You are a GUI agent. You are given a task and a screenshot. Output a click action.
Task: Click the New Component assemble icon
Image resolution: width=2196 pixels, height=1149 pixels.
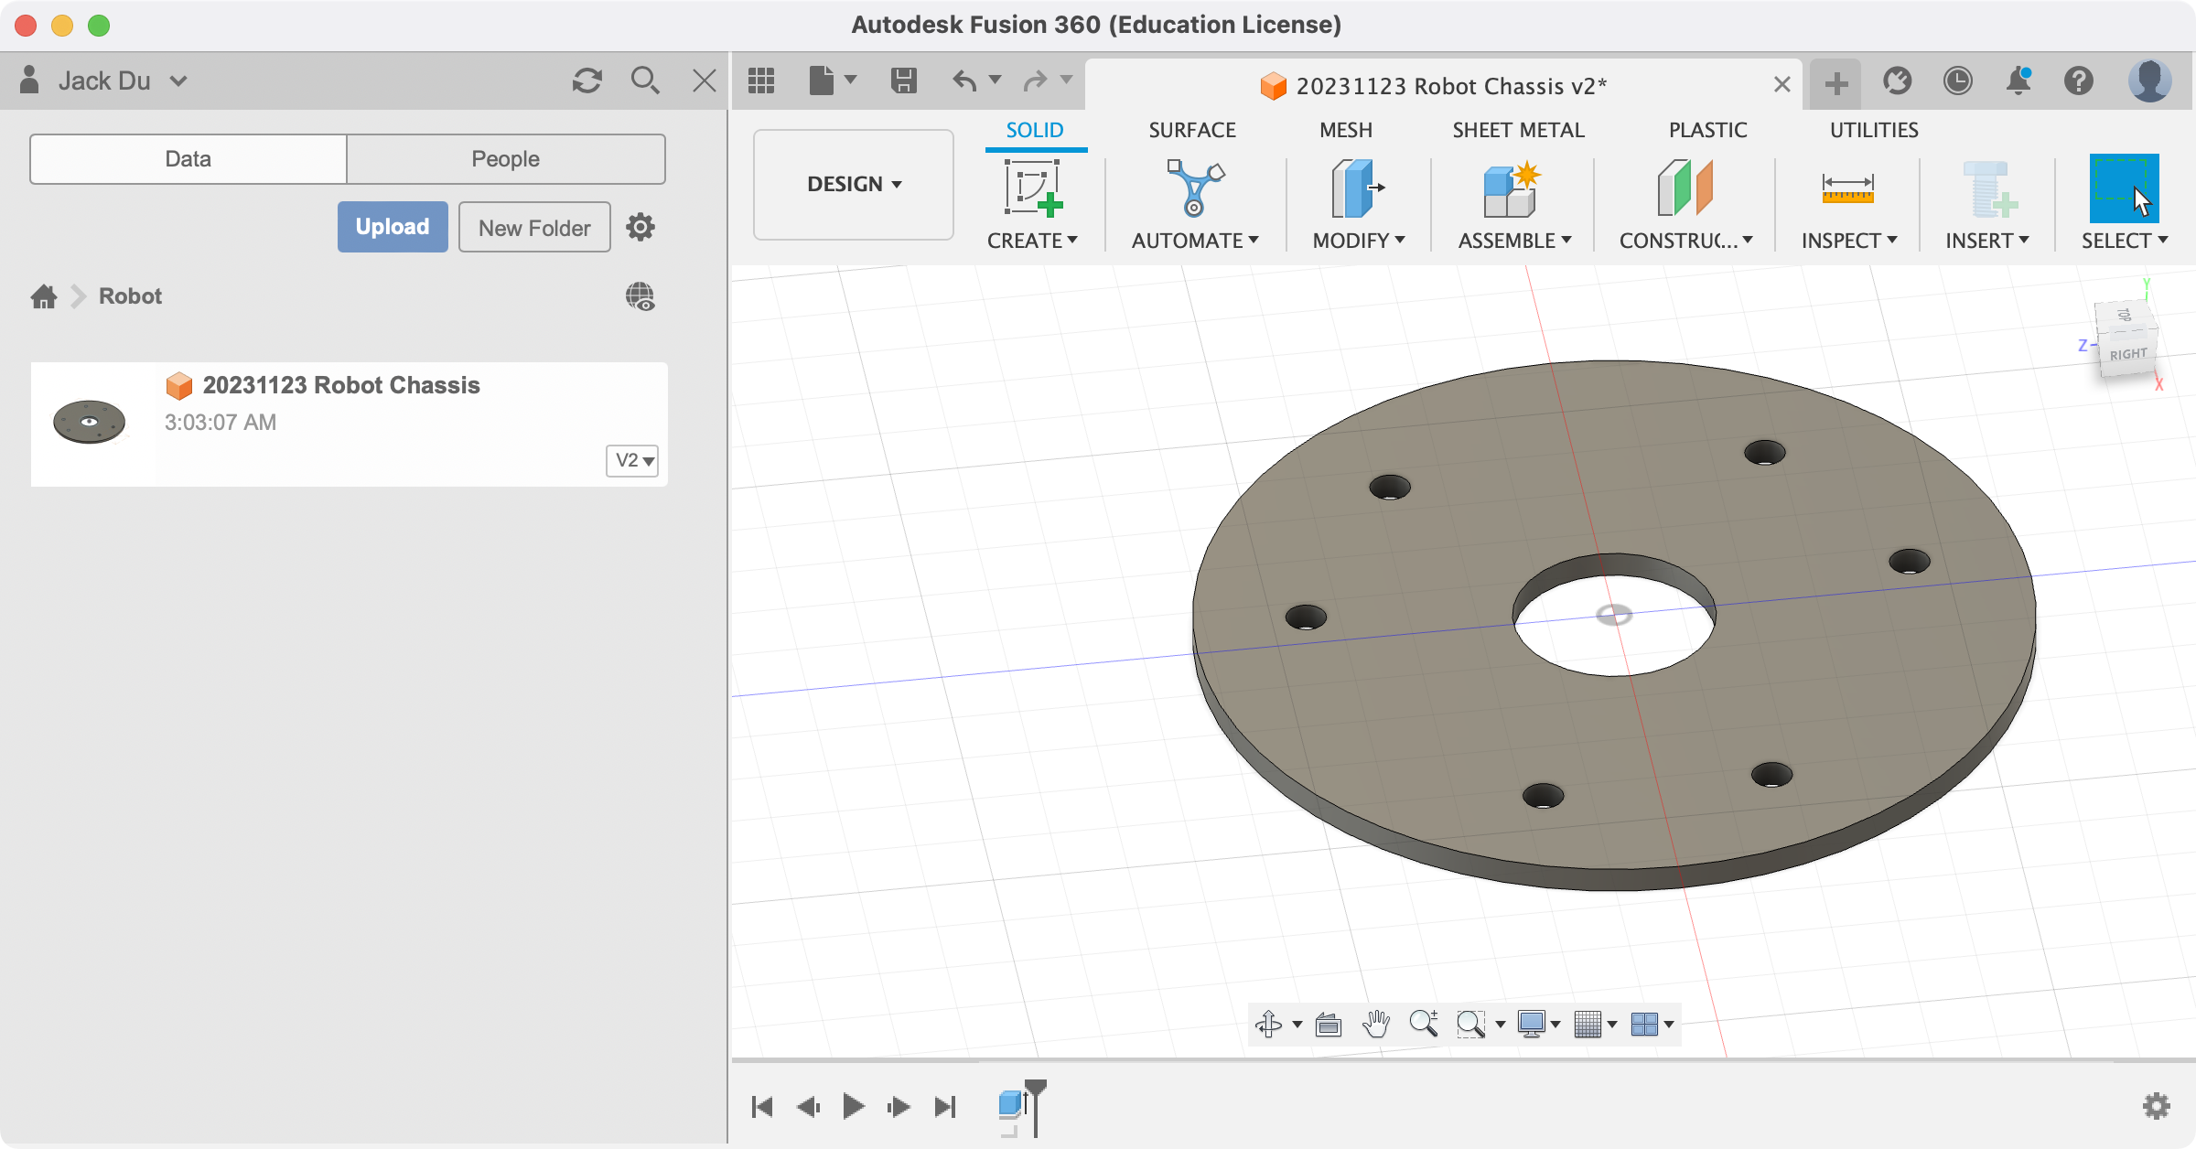1512,188
